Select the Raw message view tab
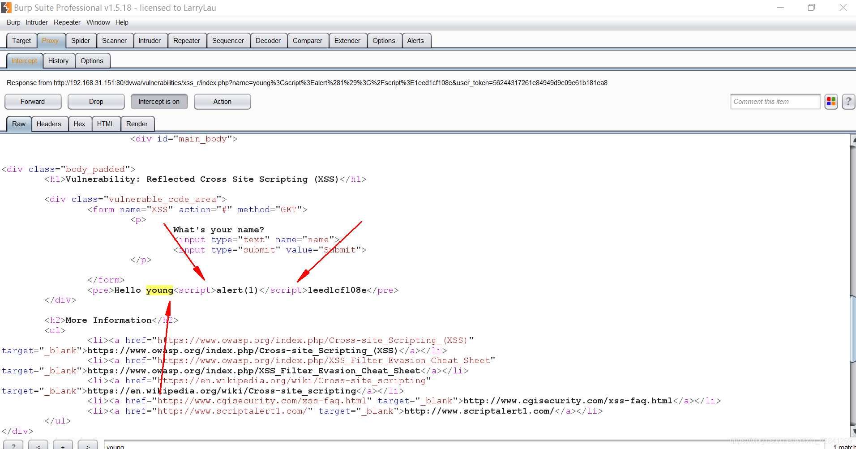Viewport: 856px width, 449px height. pyautogui.click(x=19, y=124)
